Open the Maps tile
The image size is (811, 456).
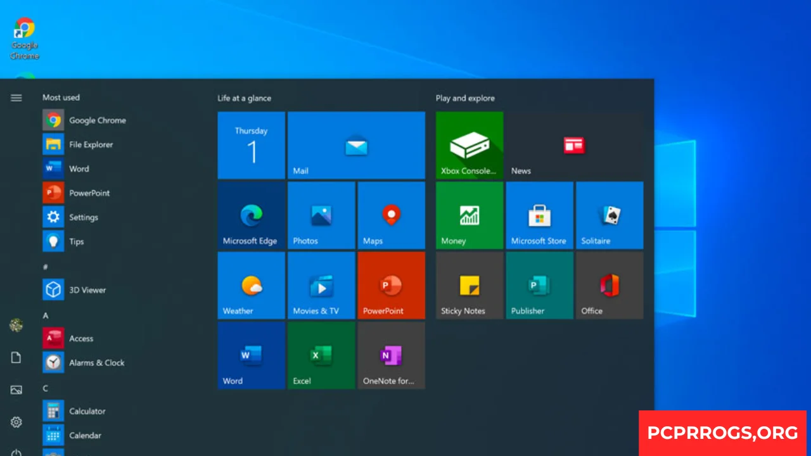click(x=392, y=215)
